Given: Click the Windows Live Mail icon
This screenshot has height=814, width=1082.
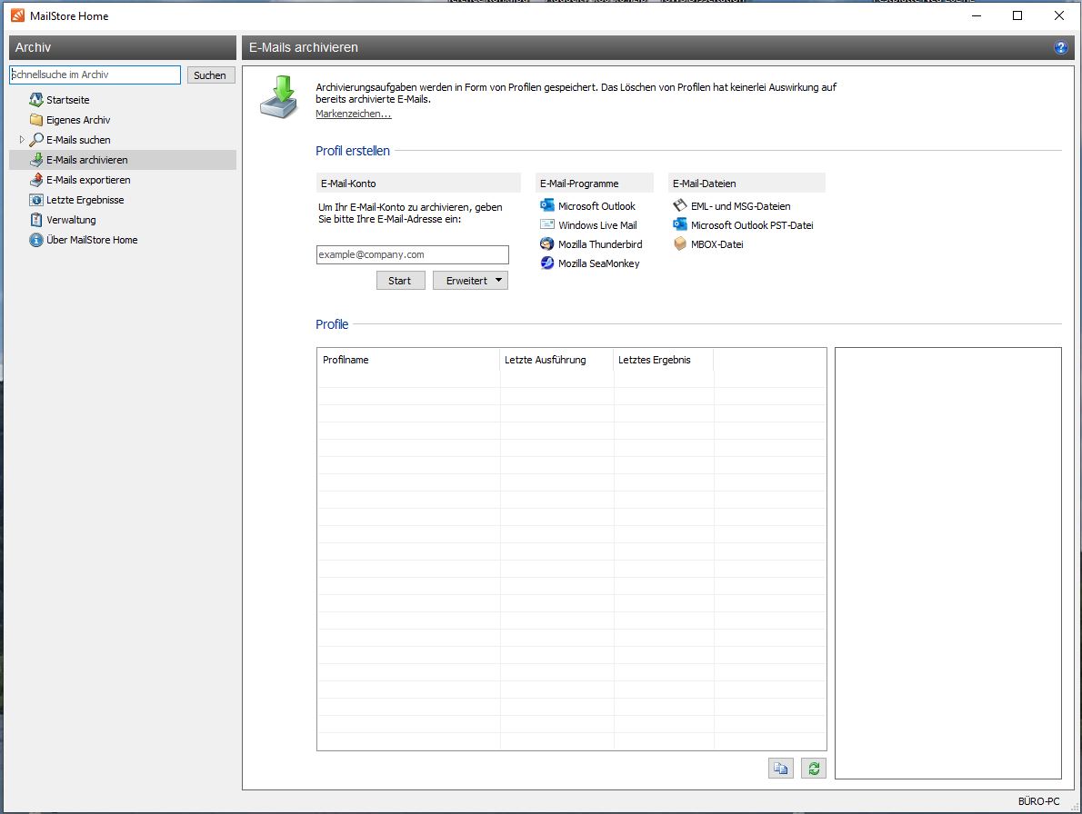Looking at the screenshot, I should point(547,224).
